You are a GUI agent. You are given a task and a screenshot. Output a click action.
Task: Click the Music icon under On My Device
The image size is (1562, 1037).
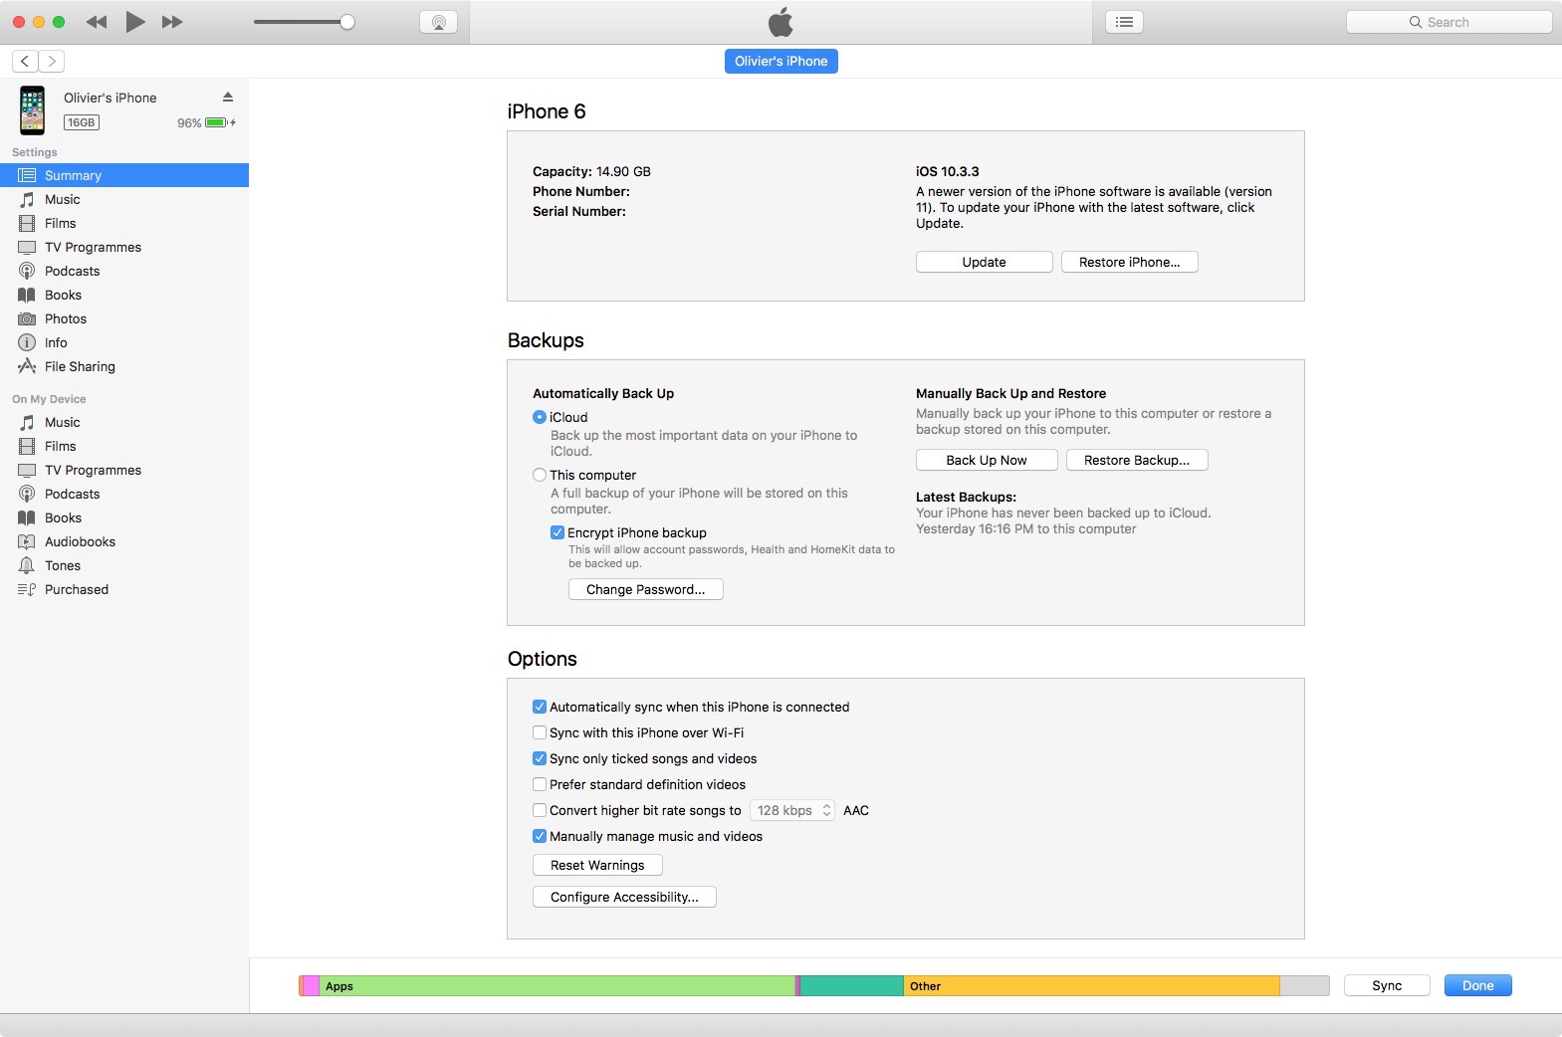(27, 422)
